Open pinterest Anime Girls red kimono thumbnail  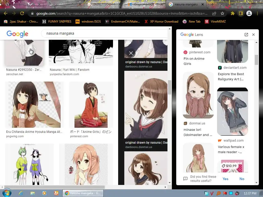point(91,105)
